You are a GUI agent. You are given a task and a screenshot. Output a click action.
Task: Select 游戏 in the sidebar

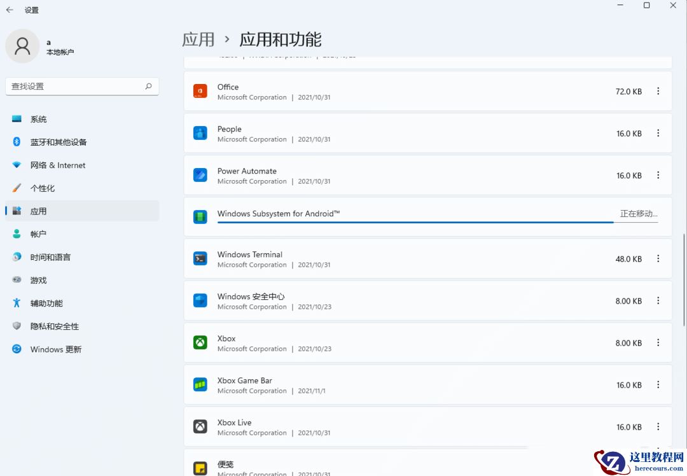pyautogui.click(x=38, y=280)
